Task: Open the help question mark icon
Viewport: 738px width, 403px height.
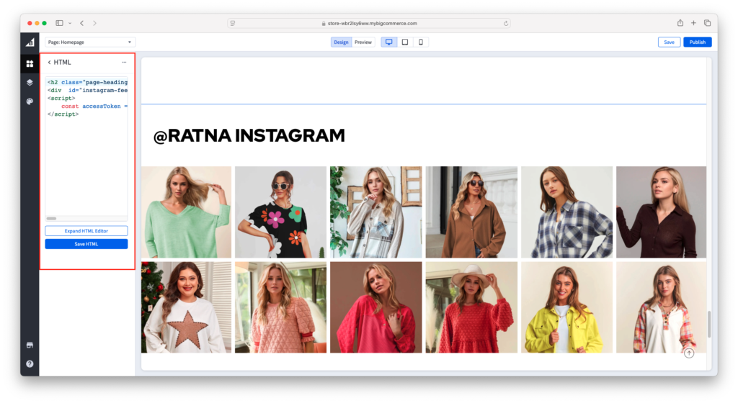Action: click(30, 364)
